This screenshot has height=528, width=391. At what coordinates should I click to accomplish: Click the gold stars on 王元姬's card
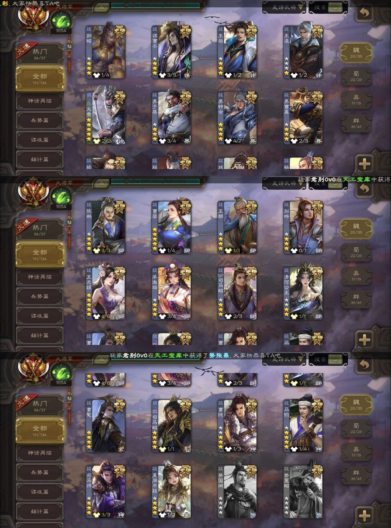pyautogui.click(x=89, y=305)
